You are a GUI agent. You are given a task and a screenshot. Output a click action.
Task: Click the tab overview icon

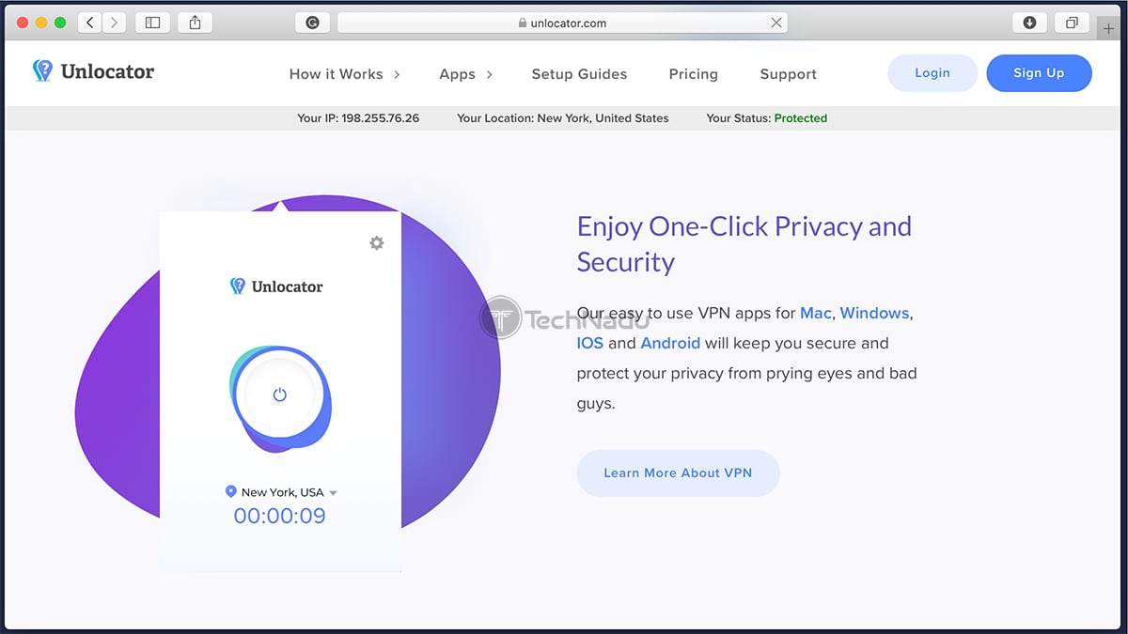1072,22
